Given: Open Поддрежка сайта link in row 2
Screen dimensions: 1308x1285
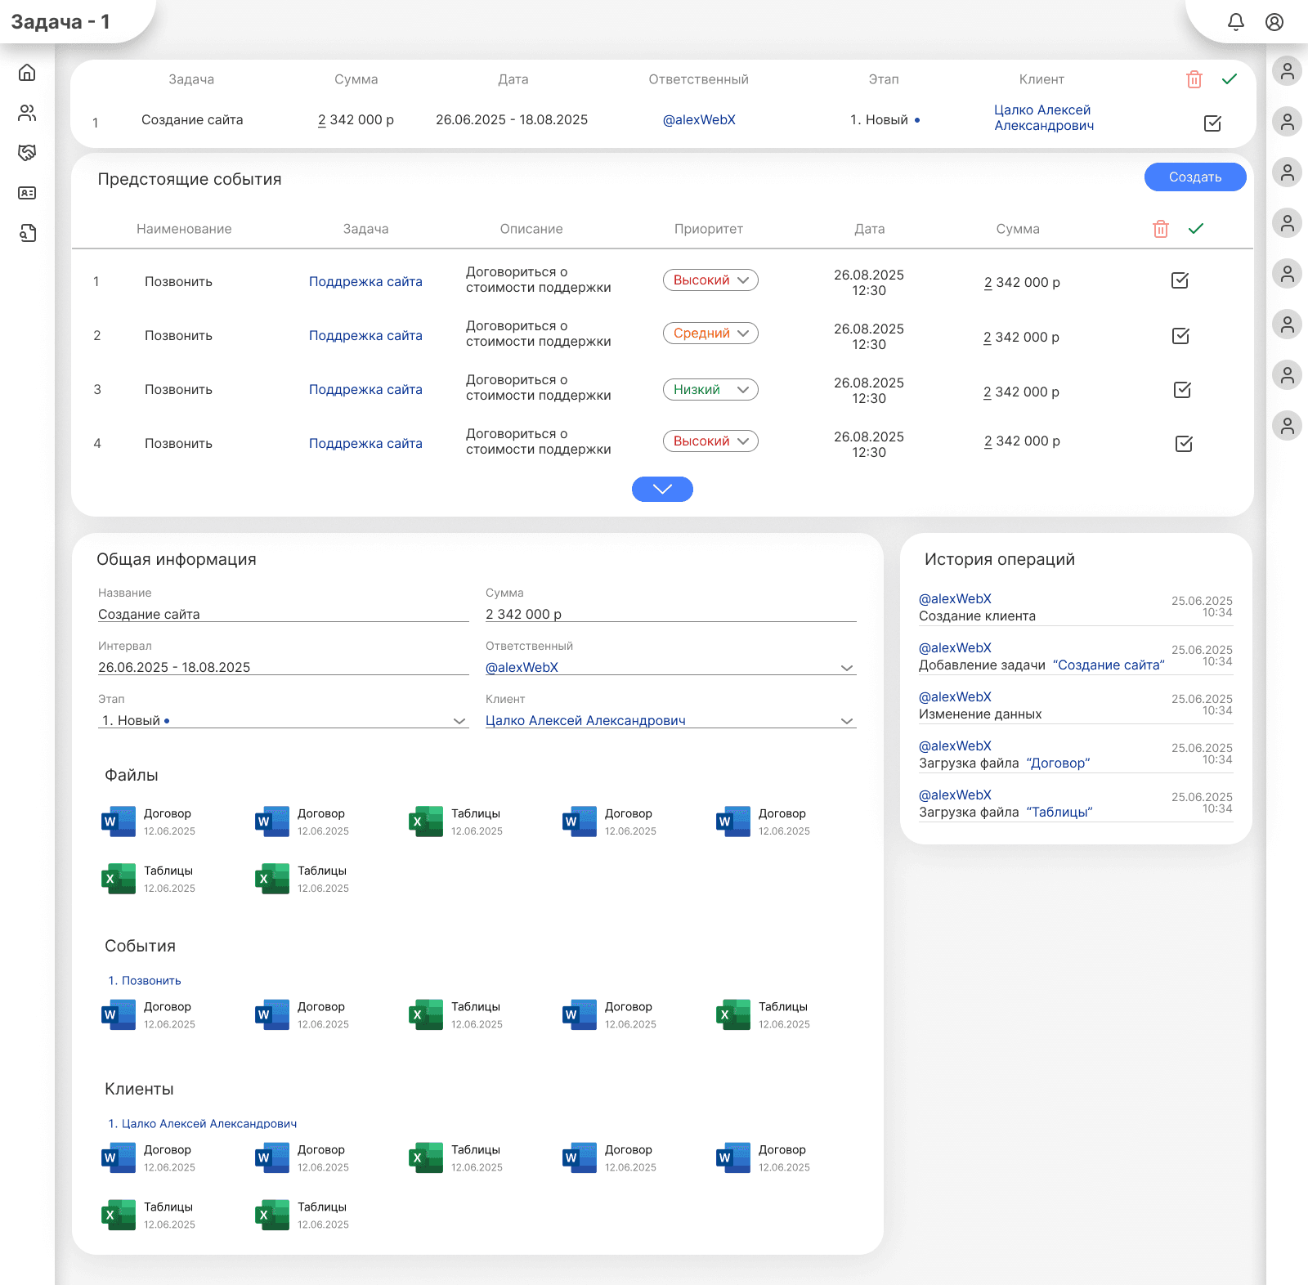Looking at the screenshot, I should [x=365, y=335].
